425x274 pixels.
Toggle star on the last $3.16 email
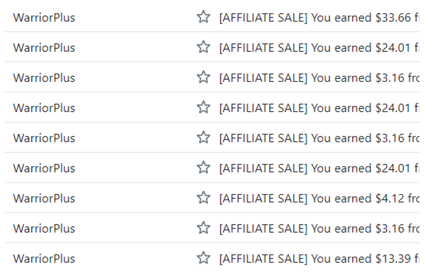[203, 228]
